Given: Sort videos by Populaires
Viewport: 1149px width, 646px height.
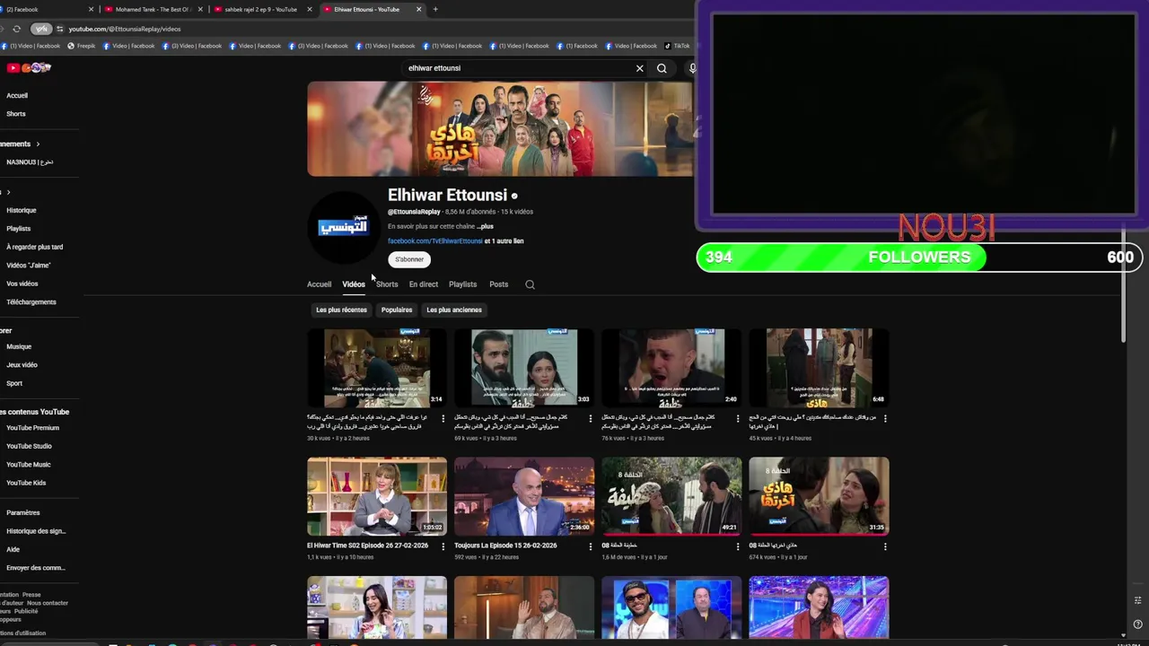Looking at the screenshot, I should point(397,310).
